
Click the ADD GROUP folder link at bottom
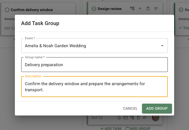pyautogui.click(x=138, y=128)
